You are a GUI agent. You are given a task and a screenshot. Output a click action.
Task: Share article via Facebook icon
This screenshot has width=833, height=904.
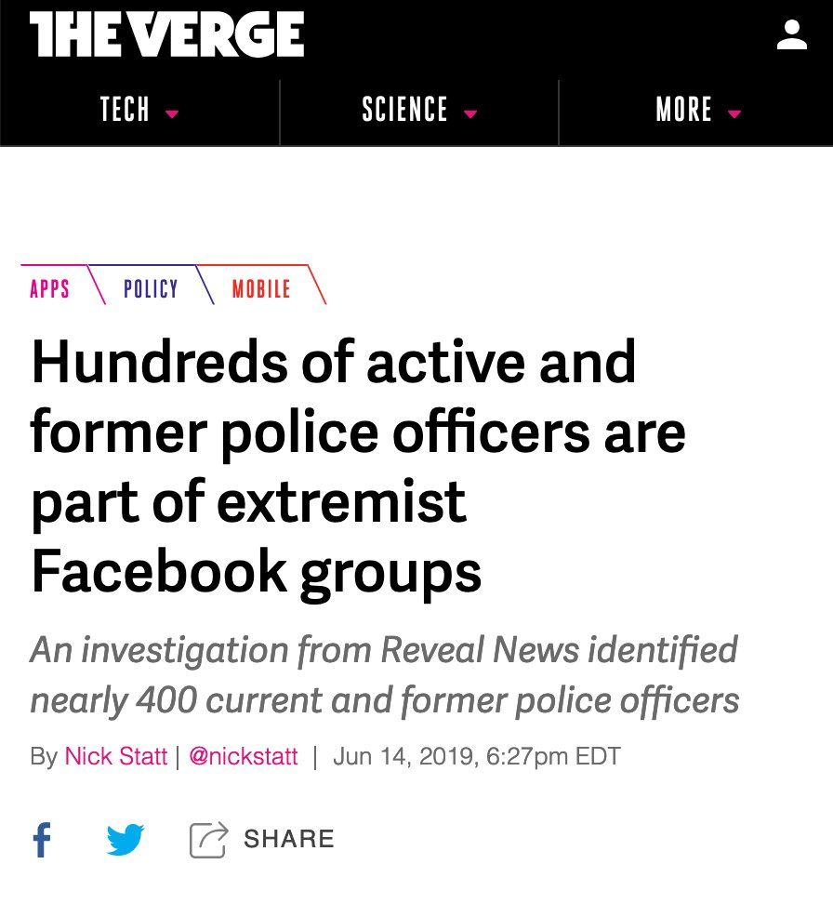point(42,839)
